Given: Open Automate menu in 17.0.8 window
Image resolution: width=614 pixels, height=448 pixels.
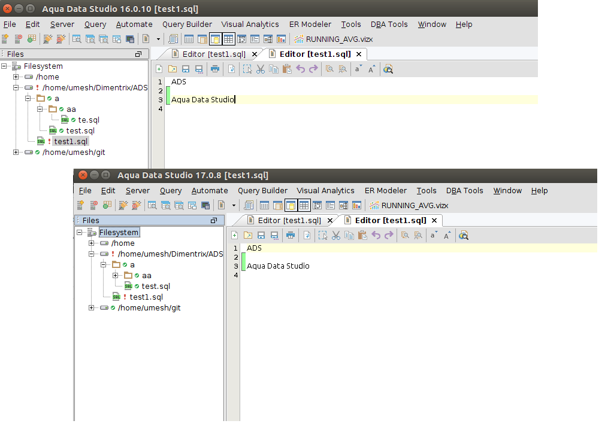Looking at the screenshot, I should [210, 190].
